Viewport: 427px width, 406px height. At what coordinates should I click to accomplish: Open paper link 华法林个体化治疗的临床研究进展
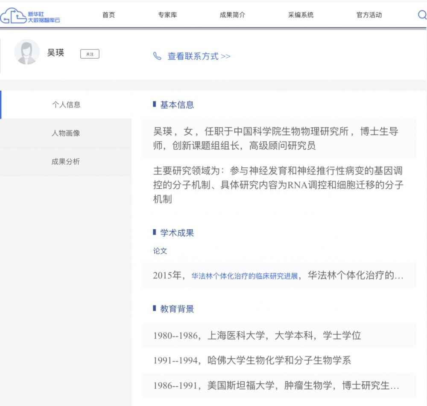point(244,276)
